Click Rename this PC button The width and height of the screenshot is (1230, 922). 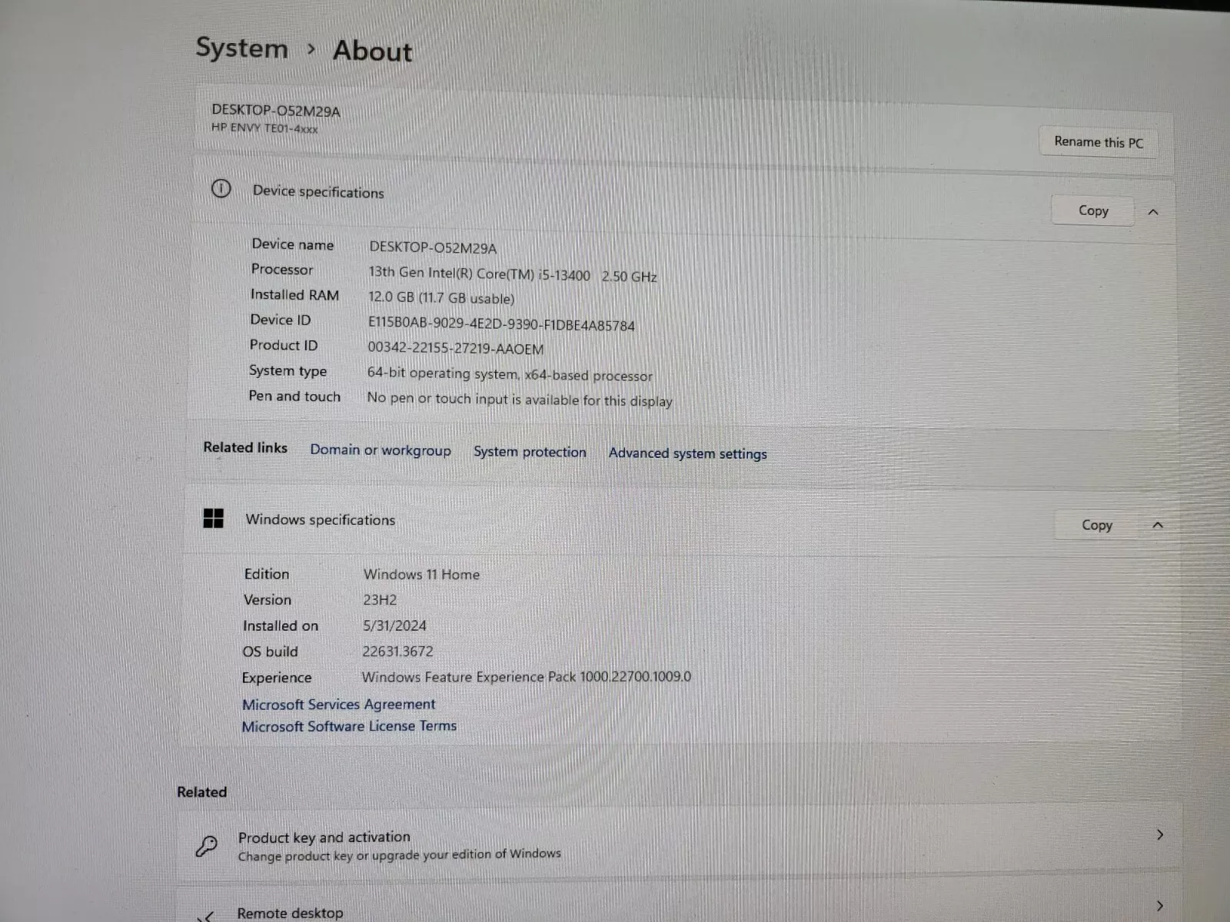tap(1098, 142)
